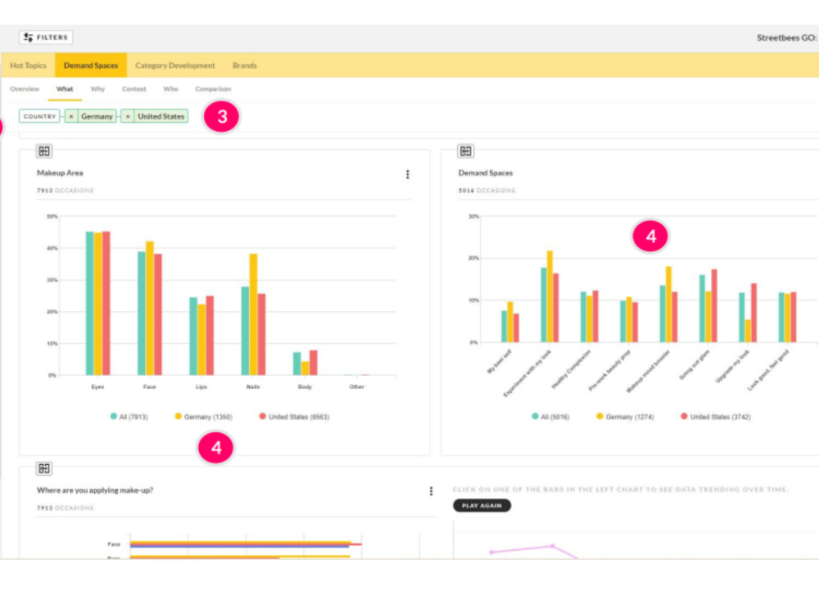Toggle United States (6563) legend series
This screenshot has width=819, height=614.
(295, 417)
